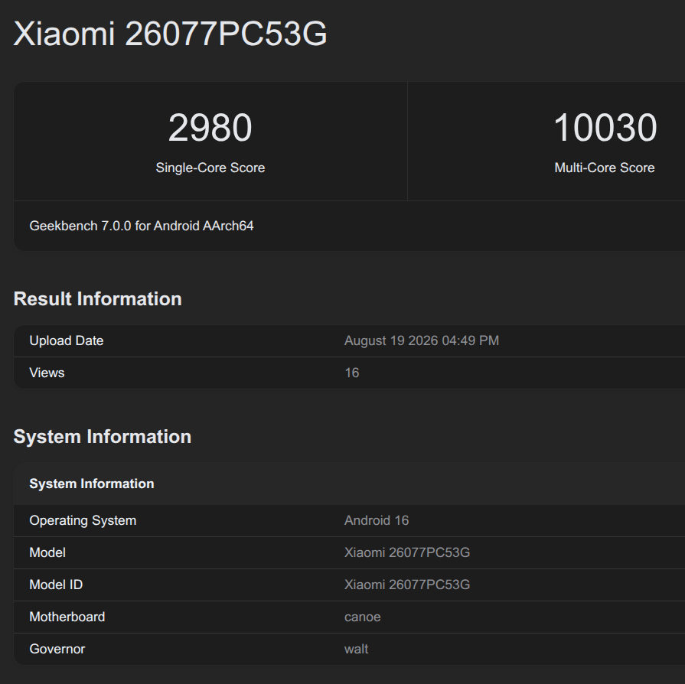Select the Android 16 value

click(377, 520)
